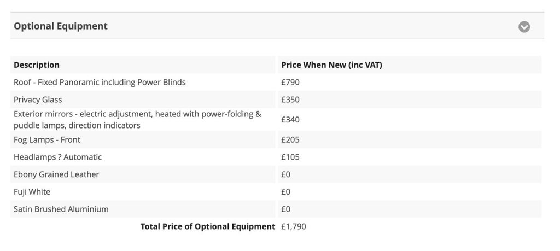
Task: Click the Fixed Panoramic Roof row description
Action: [x=100, y=82]
